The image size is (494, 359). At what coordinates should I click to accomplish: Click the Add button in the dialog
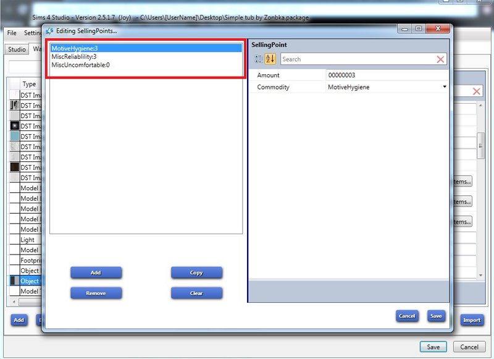(96, 272)
